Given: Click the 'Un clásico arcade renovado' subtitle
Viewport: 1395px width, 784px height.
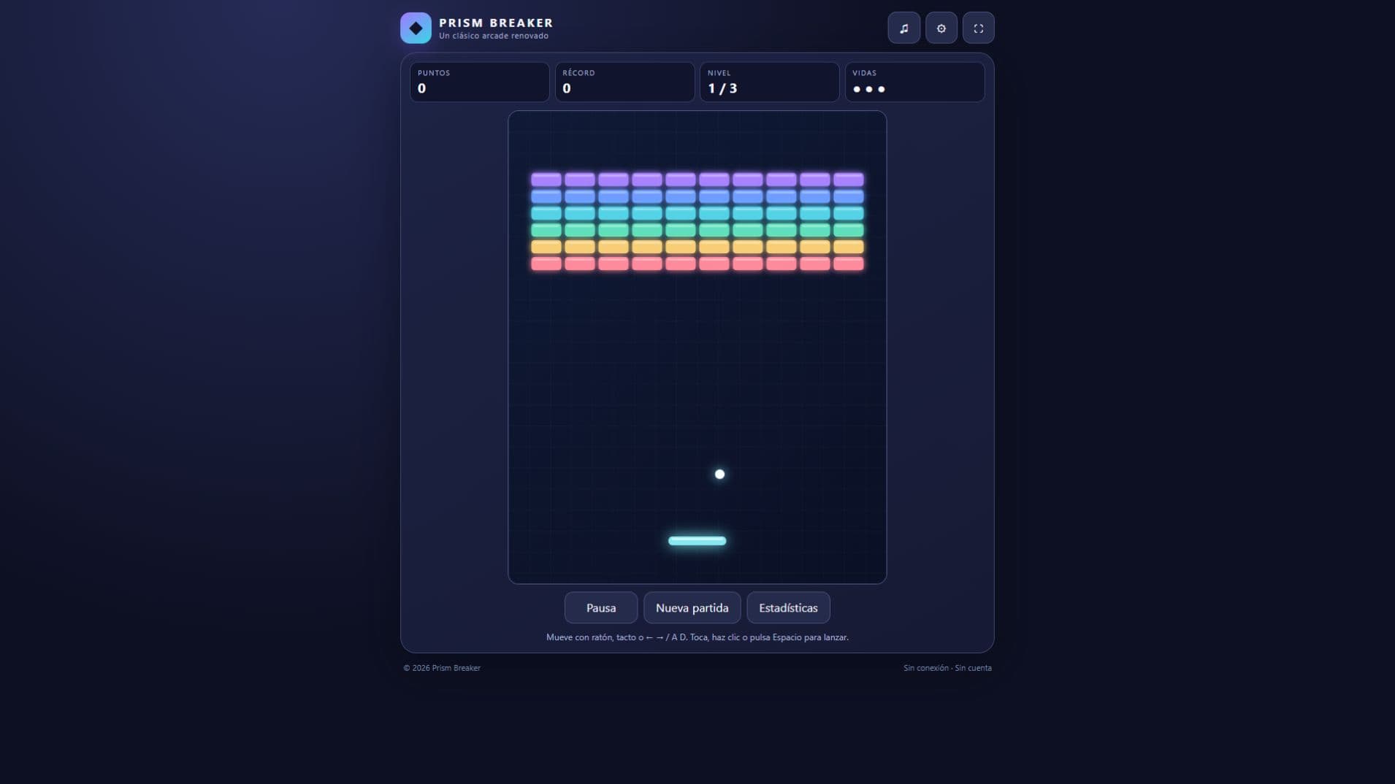Looking at the screenshot, I should pyautogui.click(x=494, y=36).
